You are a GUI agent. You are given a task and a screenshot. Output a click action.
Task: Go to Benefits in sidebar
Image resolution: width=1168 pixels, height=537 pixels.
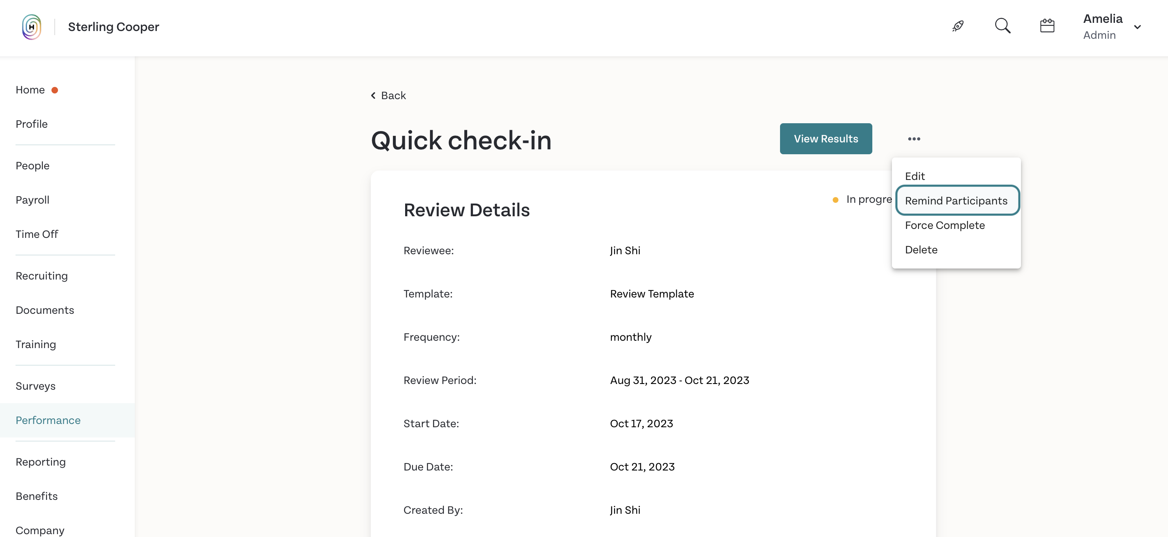[x=36, y=496]
